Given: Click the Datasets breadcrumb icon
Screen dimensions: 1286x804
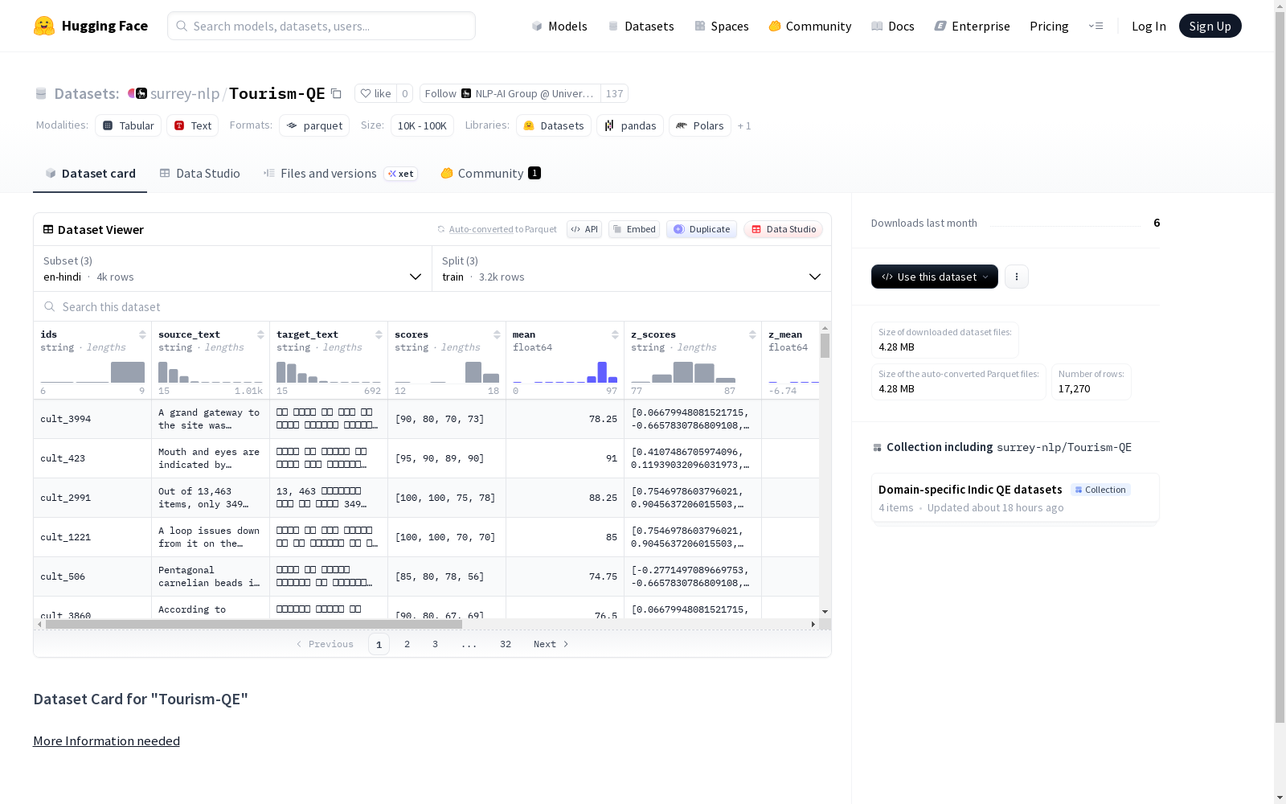Looking at the screenshot, I should click(41, 94).
